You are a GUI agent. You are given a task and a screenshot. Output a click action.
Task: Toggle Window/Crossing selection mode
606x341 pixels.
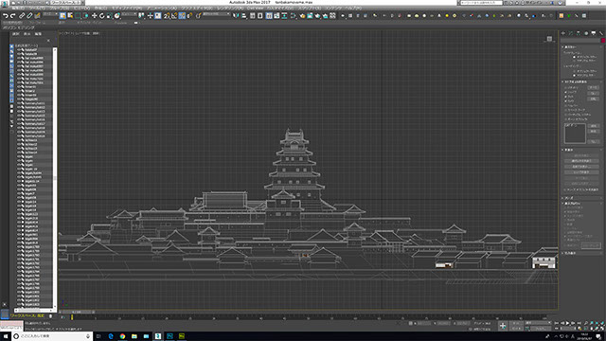pos(85,16)
